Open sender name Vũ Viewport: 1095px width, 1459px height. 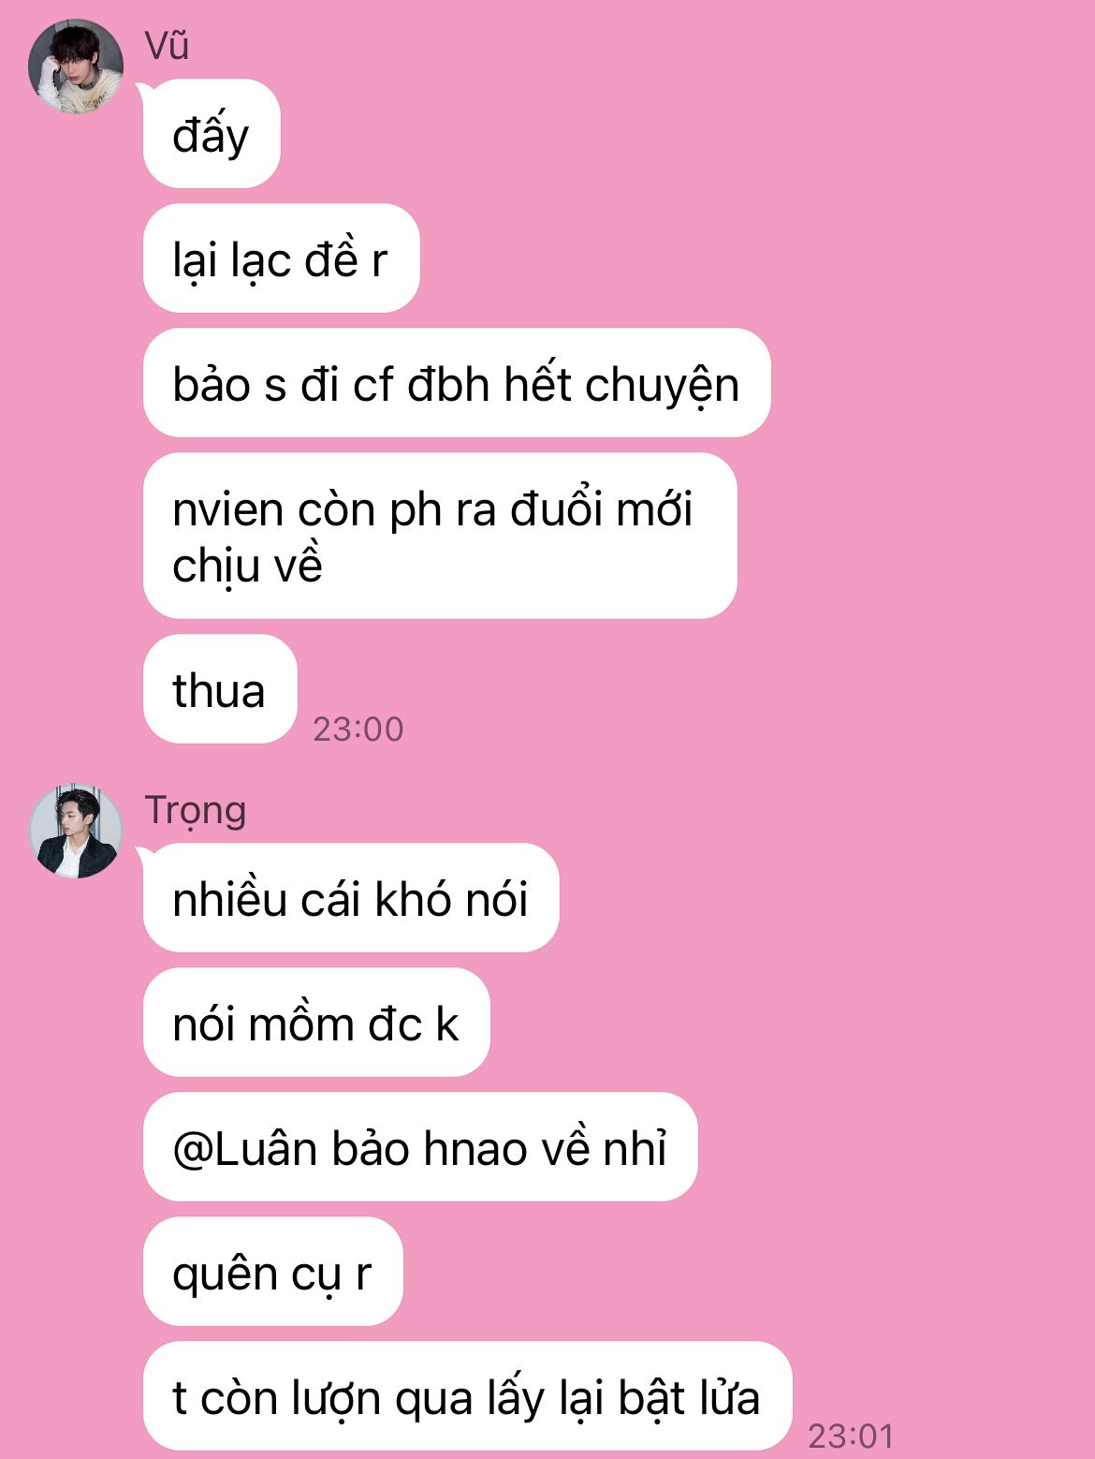(168, 45)
